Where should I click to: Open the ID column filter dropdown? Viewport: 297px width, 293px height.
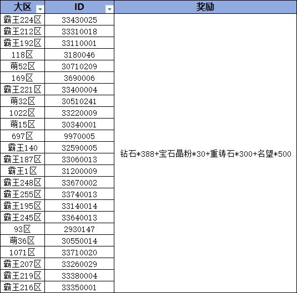pyautogui.click(x=109, y=9)
